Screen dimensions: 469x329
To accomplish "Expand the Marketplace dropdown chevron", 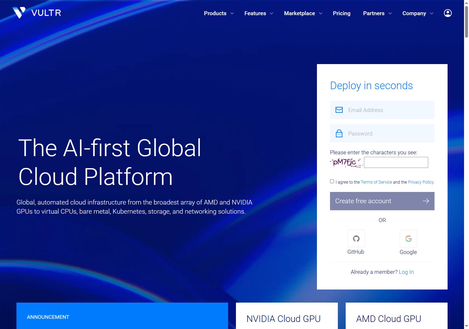I will (321, 13).
